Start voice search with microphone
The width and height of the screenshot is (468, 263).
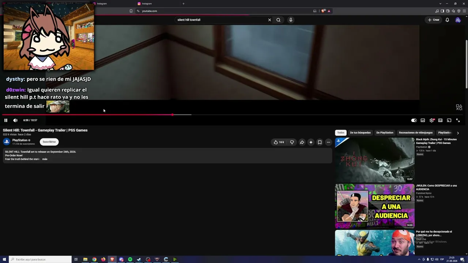click(x=291, y=20)
